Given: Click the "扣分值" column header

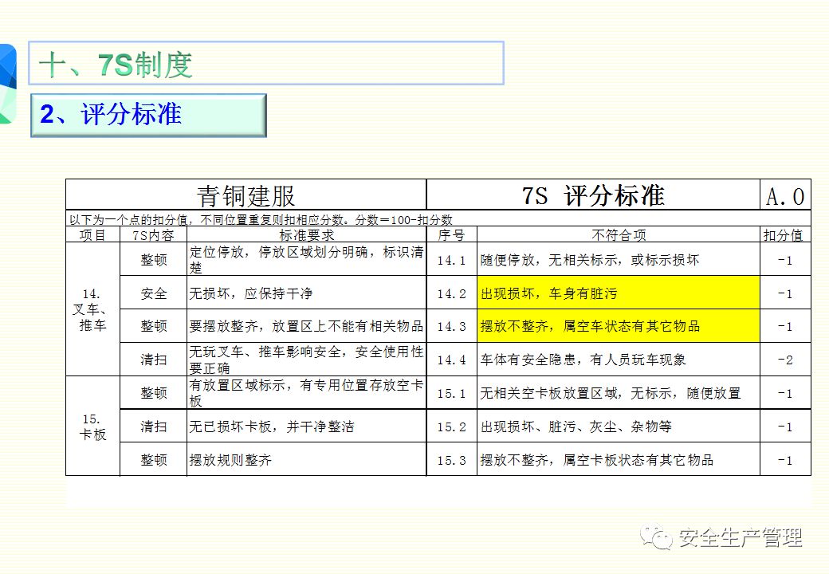Looking at the screenshot, I should point(785,235).
